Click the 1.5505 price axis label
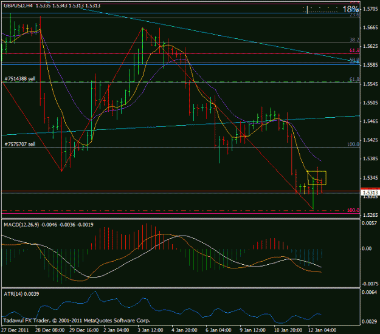 click(x=370, y=103)
